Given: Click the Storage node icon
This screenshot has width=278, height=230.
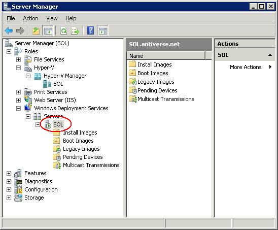Looking at the screenshot, I should 18,198.
